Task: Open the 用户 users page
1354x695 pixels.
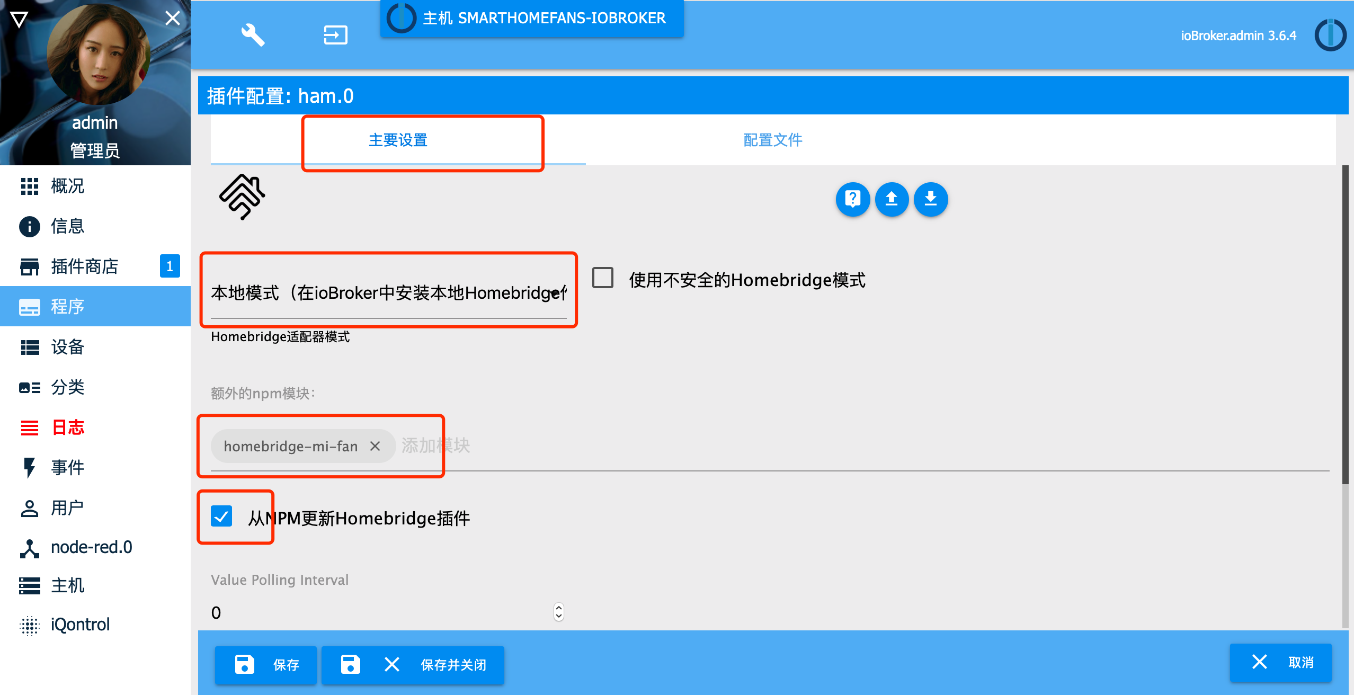Action: coord(95,507)
